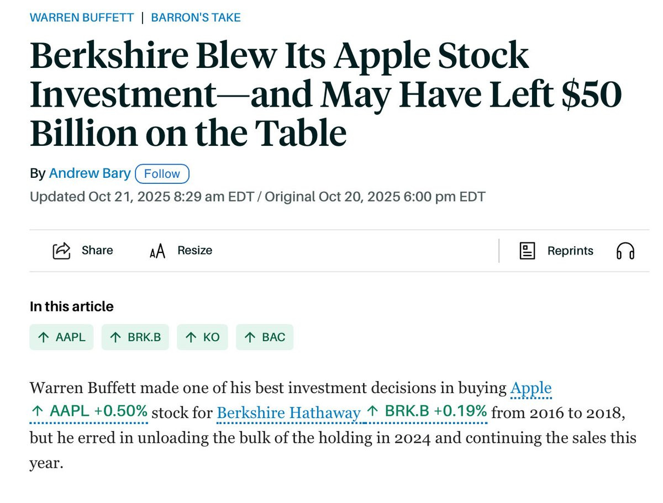Viewport: 663px width, 503px height.
Task: Select the AAPL ticker chip
Action: pos(61,337)
